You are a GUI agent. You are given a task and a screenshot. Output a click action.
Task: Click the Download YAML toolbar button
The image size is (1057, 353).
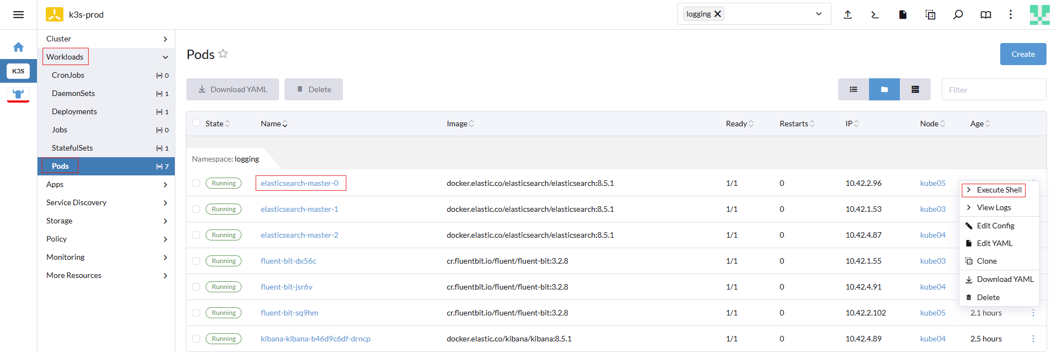(233, 89)
